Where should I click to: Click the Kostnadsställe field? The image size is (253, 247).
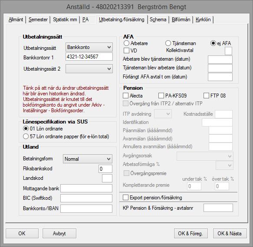(224, 114)
